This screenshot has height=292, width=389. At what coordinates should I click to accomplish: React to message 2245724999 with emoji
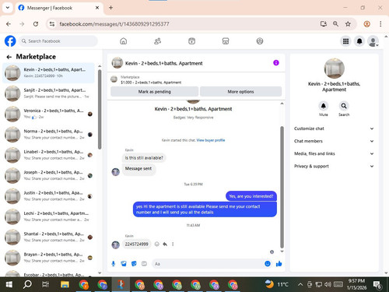[x=157, y=244]
